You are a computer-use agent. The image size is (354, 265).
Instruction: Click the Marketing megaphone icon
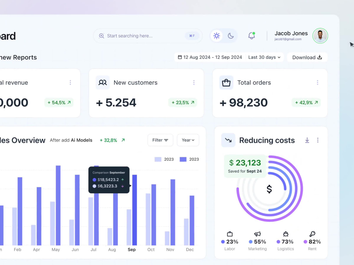pyautogui.click(x=258, y=234)
